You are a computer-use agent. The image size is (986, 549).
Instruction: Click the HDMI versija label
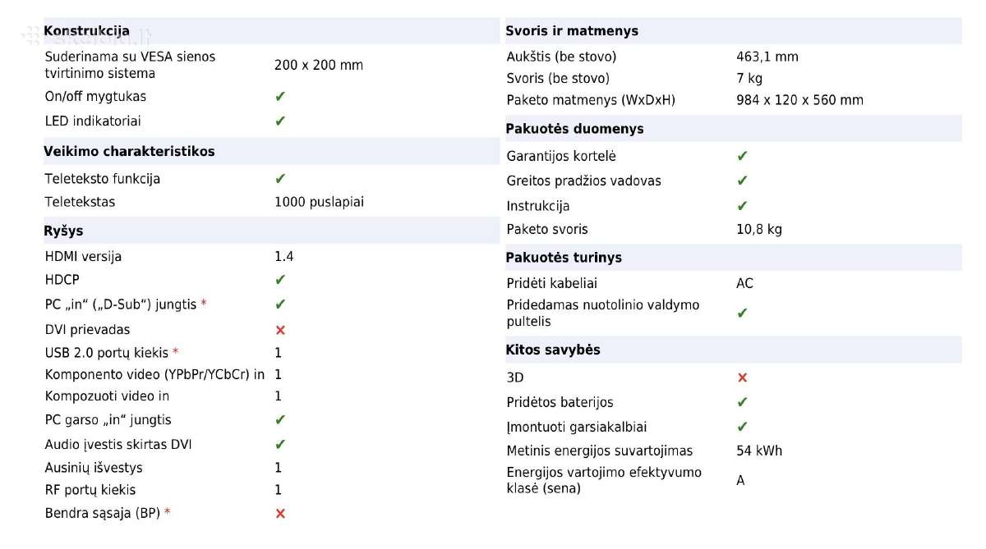coord(83,257)
